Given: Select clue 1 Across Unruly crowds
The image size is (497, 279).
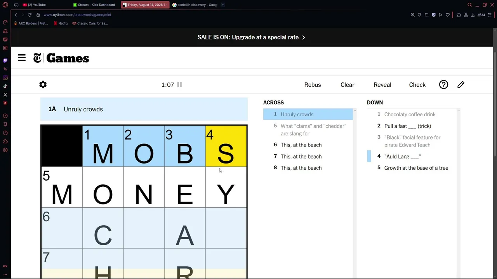Looking at the screenshot, I should (308, 114).
